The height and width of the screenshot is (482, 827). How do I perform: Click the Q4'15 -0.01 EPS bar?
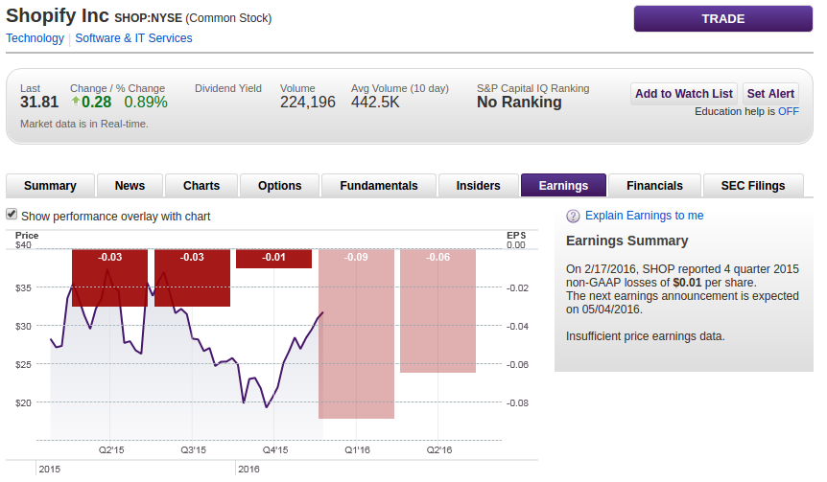273,259
